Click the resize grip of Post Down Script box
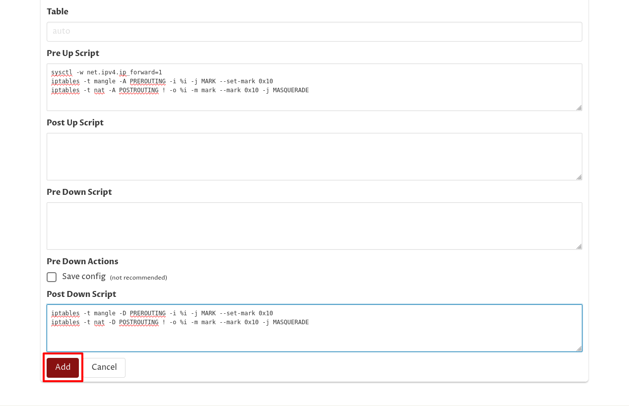This screenshot has height=406, width=629. point(579,348)
